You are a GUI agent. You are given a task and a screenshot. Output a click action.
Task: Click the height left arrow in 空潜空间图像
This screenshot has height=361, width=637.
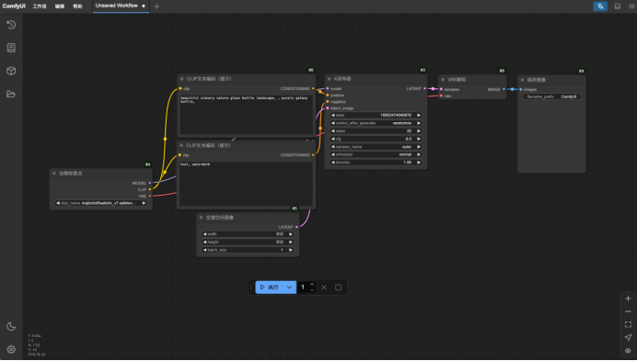[x=204, y=243]
